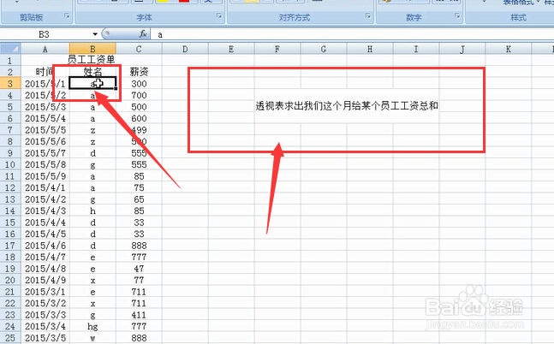The width and height of the screenshot is (554, 344).
Task: Open the 对齐方式 group dialog launcher
Action: pyautogui.click(x=368, y=16)
